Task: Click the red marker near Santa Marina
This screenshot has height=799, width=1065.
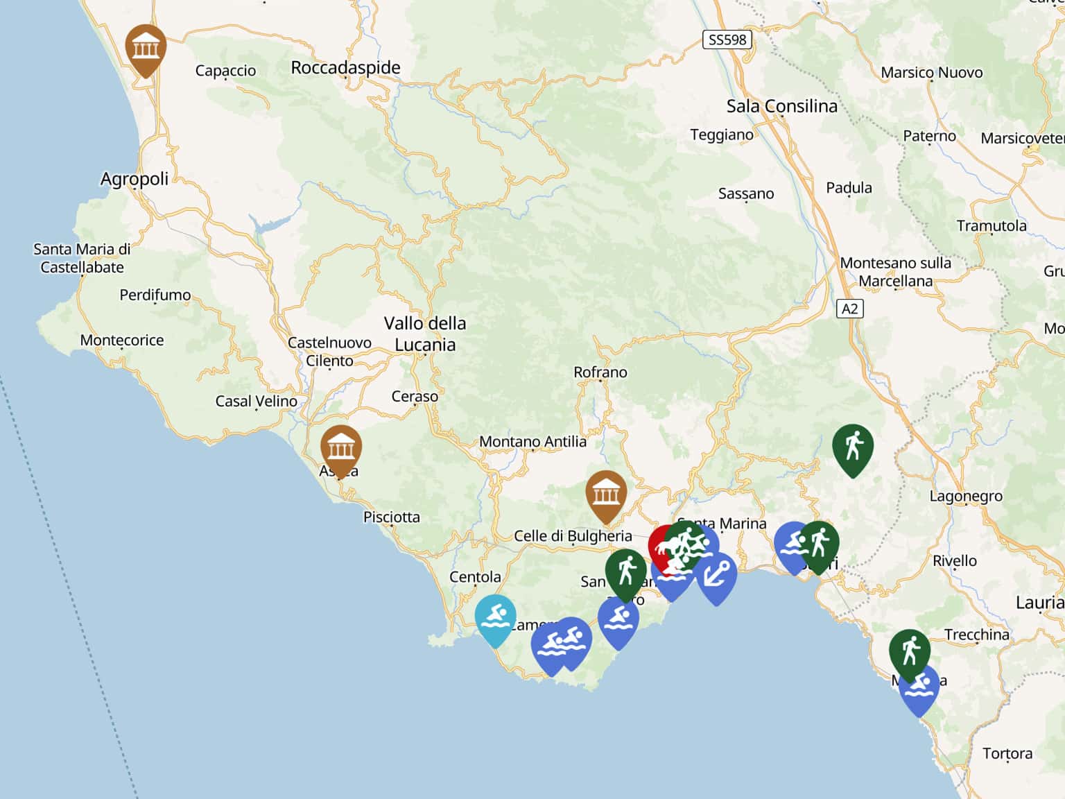Action: [x=658, y=548]
